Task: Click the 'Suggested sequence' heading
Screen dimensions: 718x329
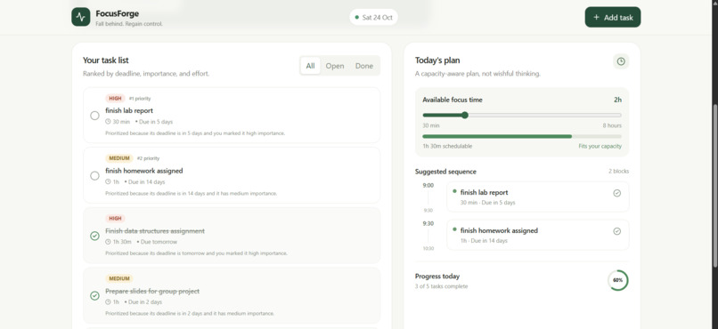Action: pyautogui.click(x=445, y=172)
